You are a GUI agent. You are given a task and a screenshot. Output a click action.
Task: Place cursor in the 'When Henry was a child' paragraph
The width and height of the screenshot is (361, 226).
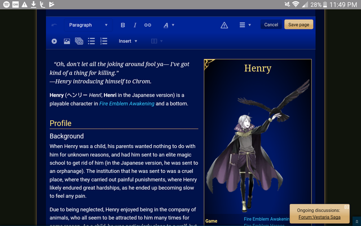coord(124,171)
